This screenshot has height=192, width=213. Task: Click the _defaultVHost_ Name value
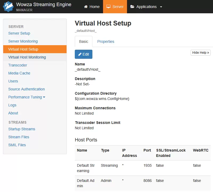click(88, 69)
